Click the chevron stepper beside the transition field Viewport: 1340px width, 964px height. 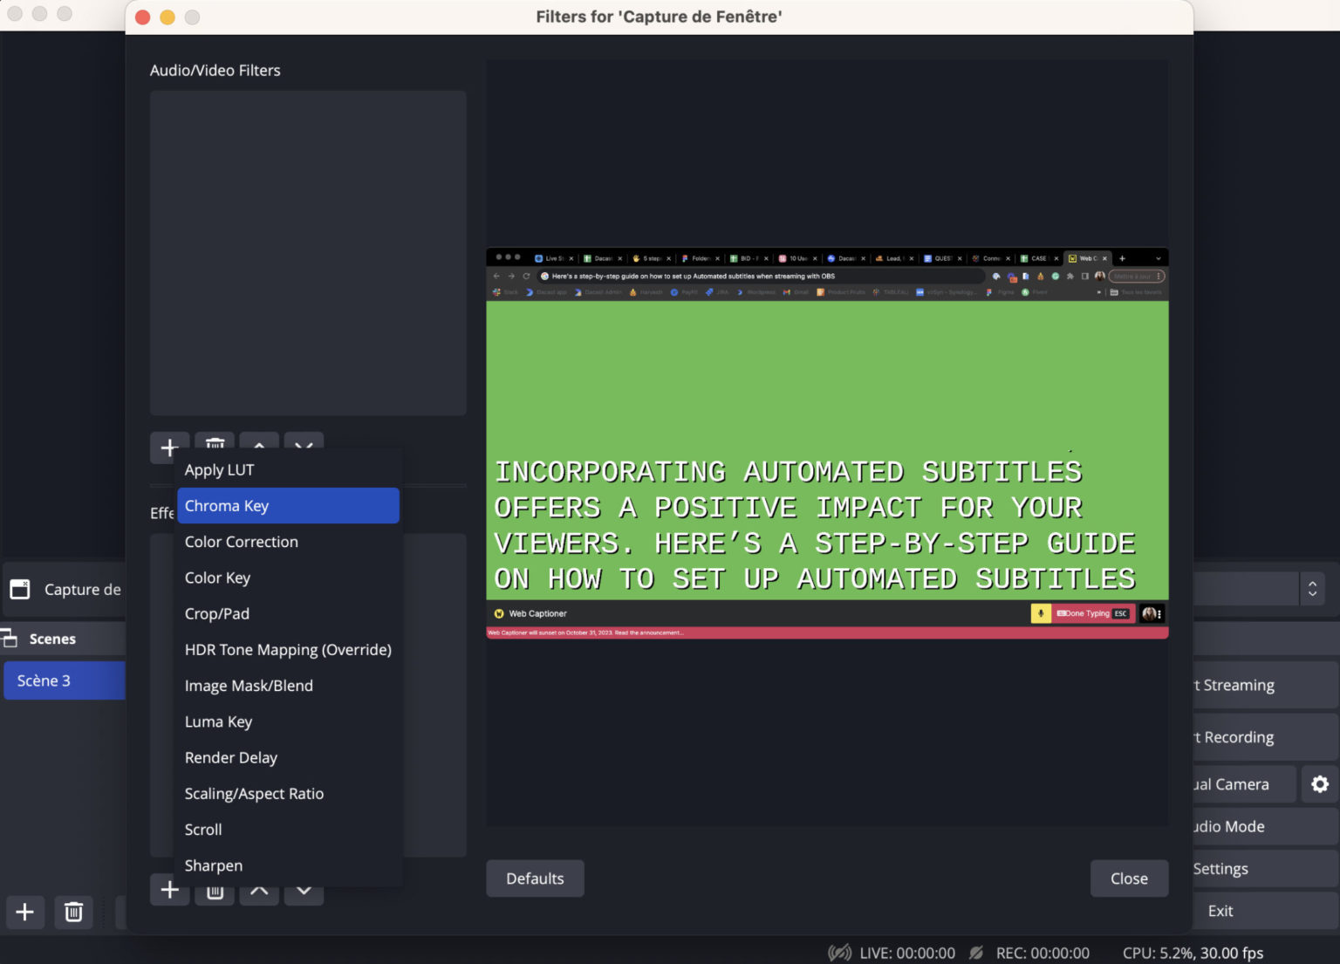[x=1312, y=588]
